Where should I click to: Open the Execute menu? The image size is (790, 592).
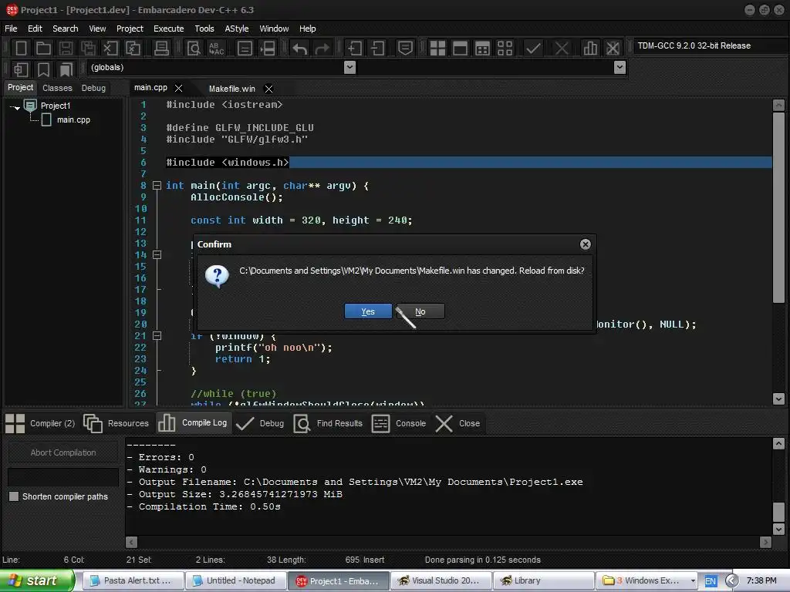tap(168, 29)
